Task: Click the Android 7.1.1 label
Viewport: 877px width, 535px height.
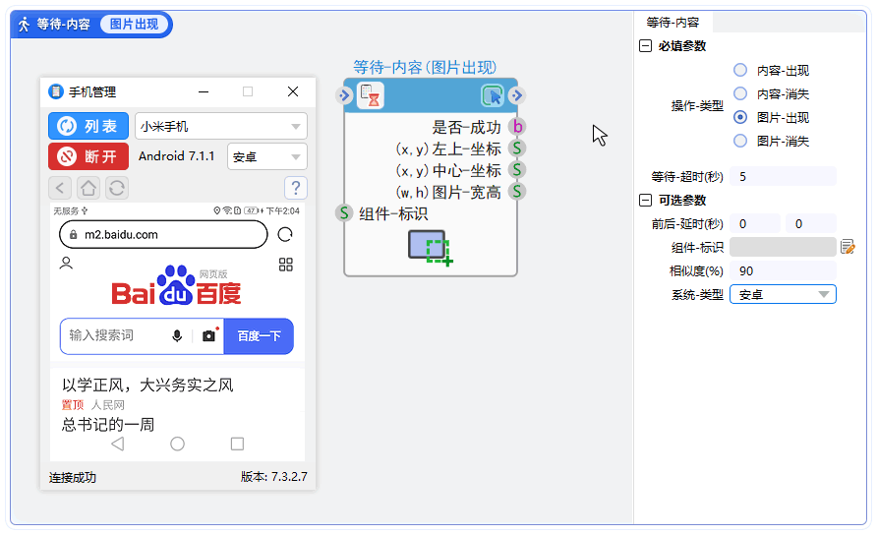Action: [177, 156]
